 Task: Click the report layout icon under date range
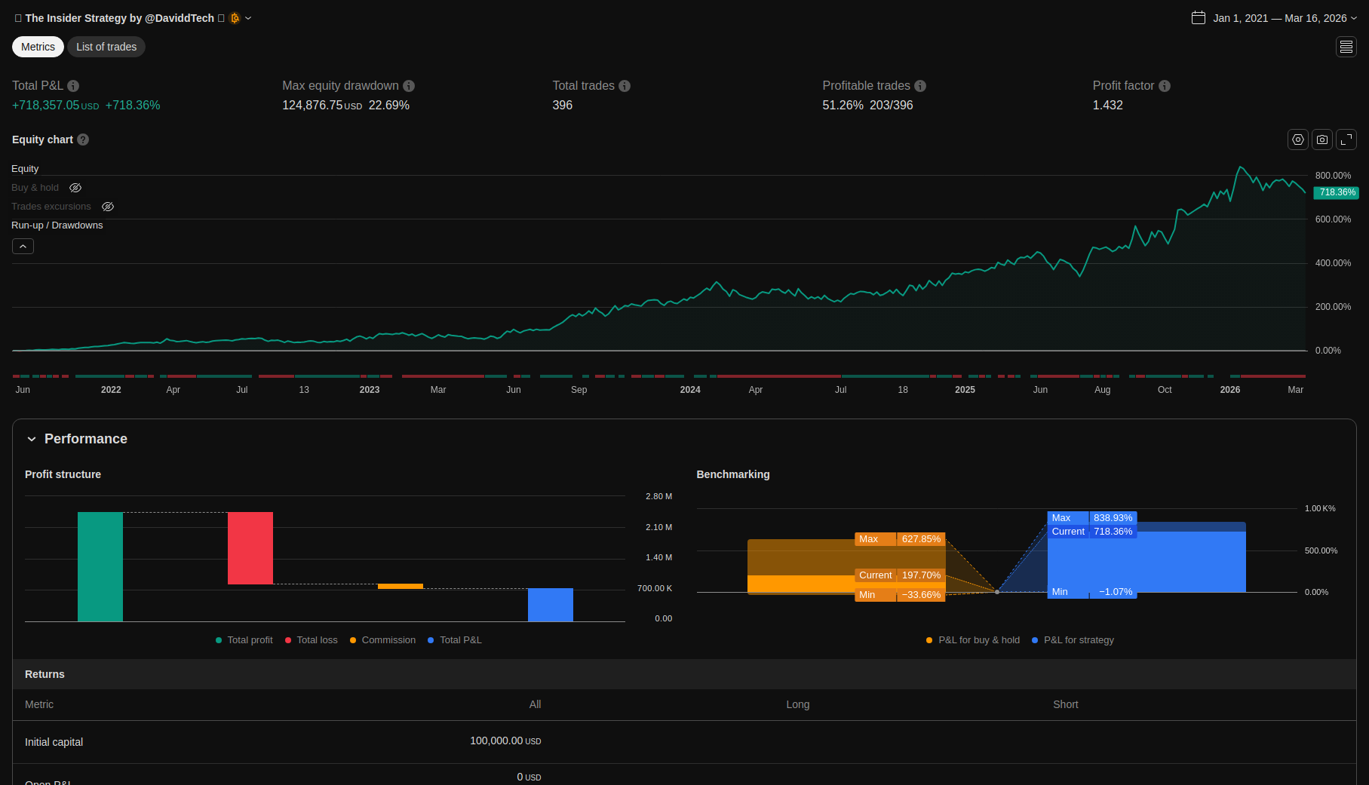click(1346, 47)
